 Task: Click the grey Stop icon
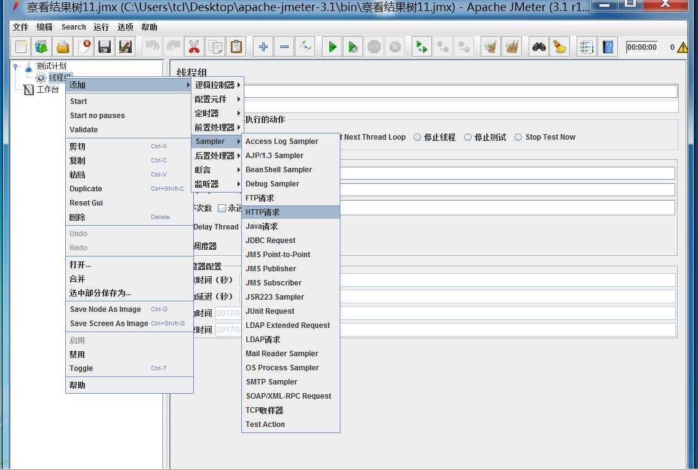pyautogui.click(x=374, y=46)
